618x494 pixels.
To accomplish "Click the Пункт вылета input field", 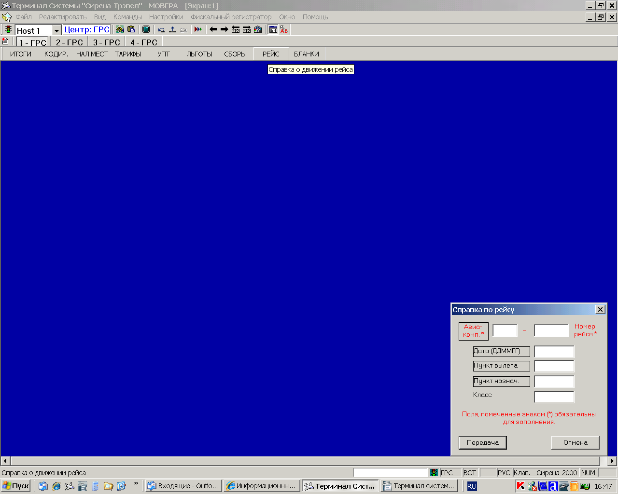I will point(554,366).
